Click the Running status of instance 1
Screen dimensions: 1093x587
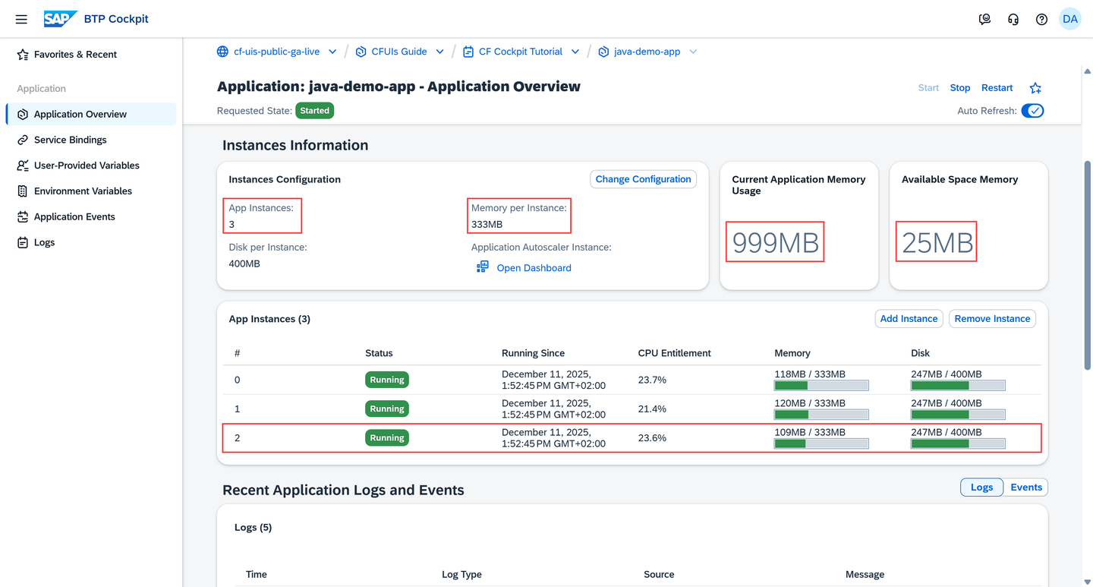click(x=387, y=409)
